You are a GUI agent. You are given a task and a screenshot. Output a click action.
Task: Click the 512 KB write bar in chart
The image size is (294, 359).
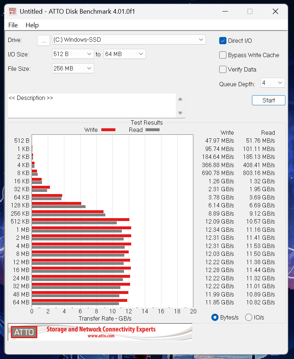(x=81, y=220)
